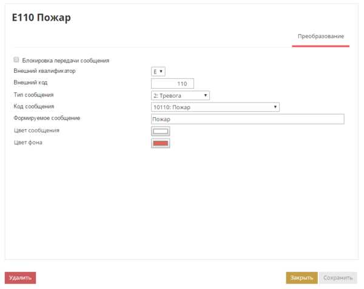The width and height of the screenshot is (364, 289).
Task: Open the Код сообщения dropdown showing 10110: Пожар
Action: [215, 107]
